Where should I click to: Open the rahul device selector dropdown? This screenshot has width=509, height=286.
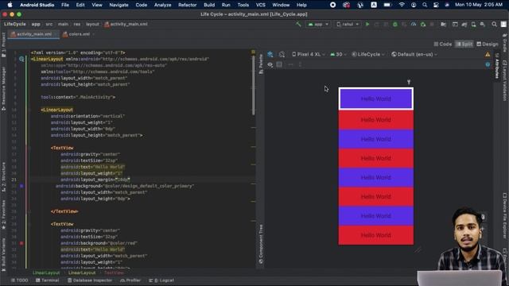tap(348, 25)
